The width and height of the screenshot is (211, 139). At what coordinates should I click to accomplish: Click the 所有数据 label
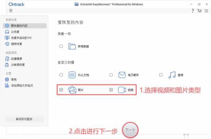pos(83,47)
